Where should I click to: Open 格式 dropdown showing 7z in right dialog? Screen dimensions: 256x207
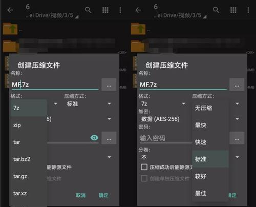[163, 103]
